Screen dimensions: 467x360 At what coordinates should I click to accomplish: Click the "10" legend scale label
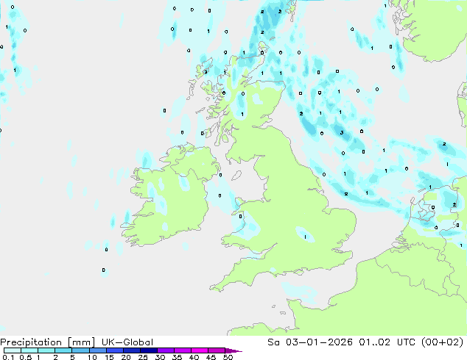92,357
